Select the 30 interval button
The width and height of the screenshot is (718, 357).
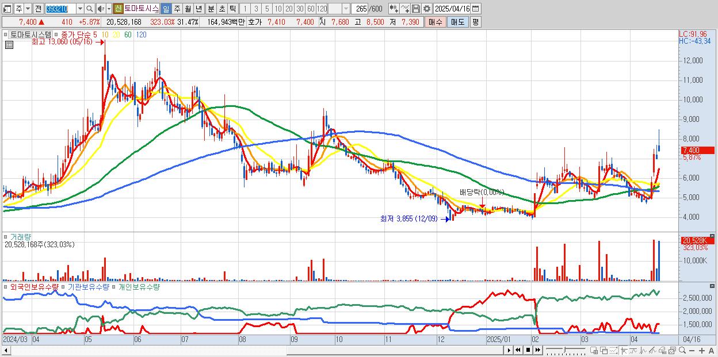[300, 9]
